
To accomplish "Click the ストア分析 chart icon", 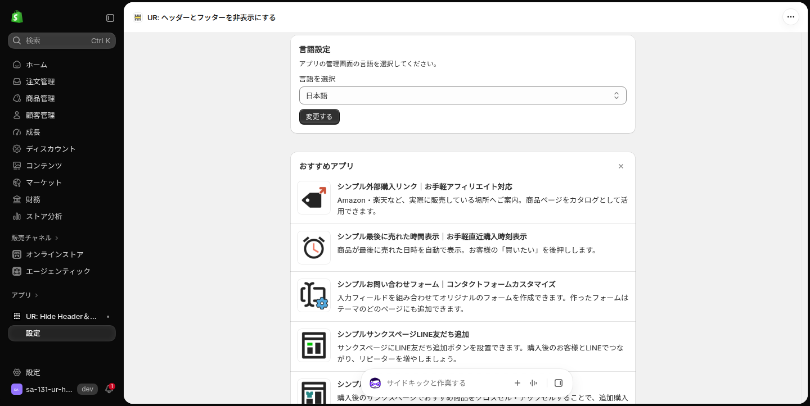I will 17,216.
